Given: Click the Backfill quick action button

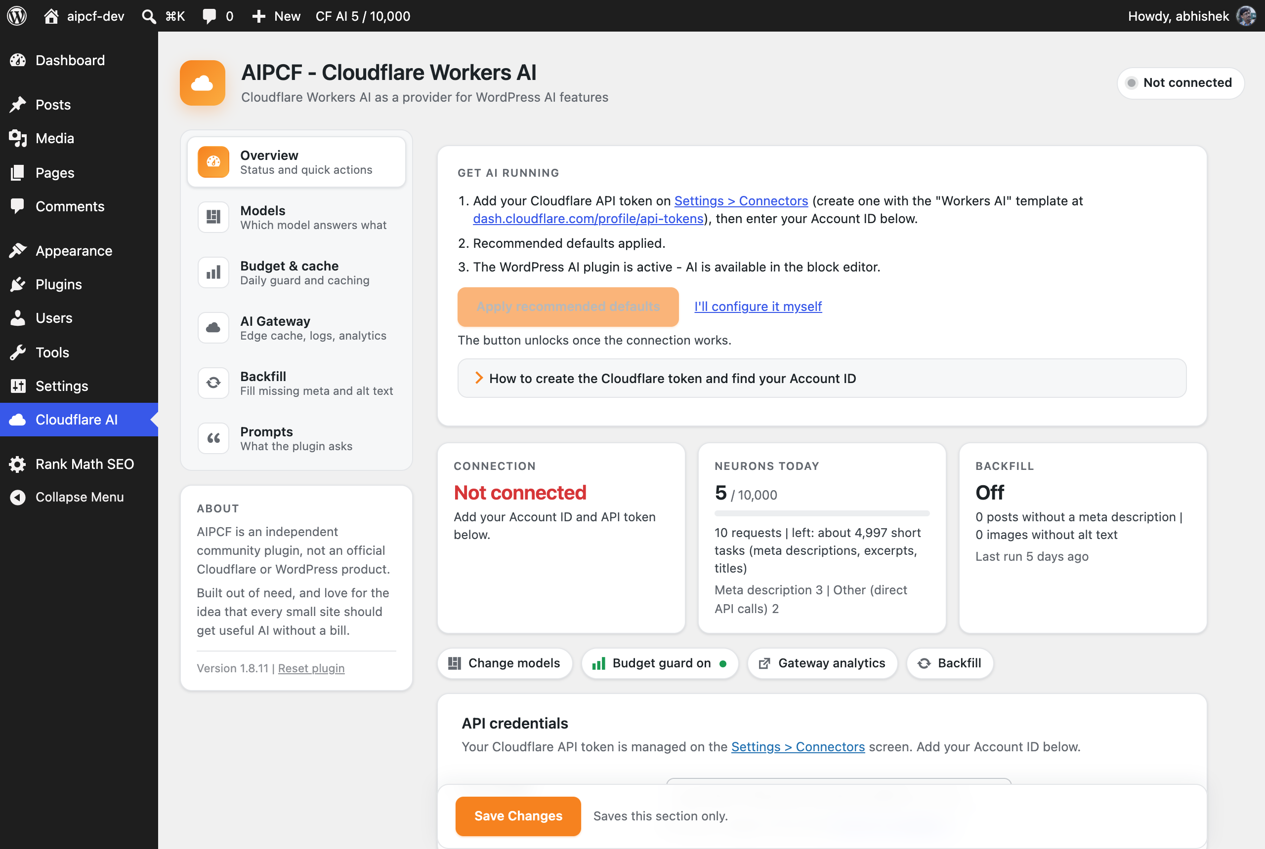Looking at the screenshot, I should click(x=950, y=663).
